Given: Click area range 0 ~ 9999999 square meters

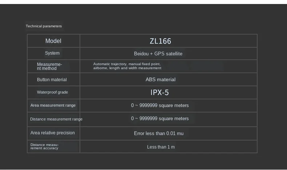Looking at the screenshot, I should [160, 106].
